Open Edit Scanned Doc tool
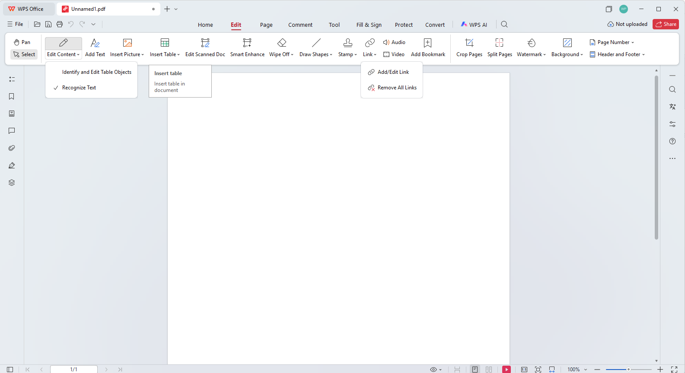The height and width of the screenshot is (373, 685). tap(205, 48)
